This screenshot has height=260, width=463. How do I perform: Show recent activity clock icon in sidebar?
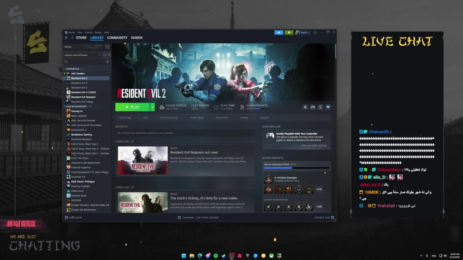[105, 55]
